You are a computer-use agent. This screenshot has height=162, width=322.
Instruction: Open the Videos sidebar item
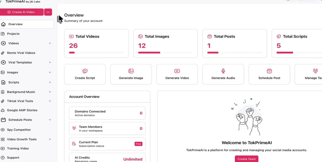[x=14, y=43]
